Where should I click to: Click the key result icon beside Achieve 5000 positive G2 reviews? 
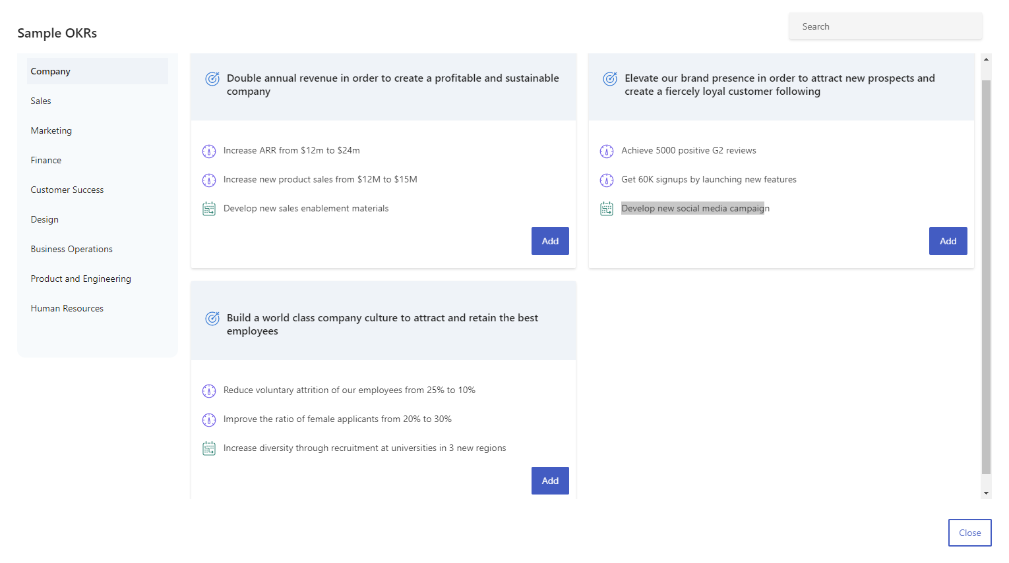click(x=607, y=151)
